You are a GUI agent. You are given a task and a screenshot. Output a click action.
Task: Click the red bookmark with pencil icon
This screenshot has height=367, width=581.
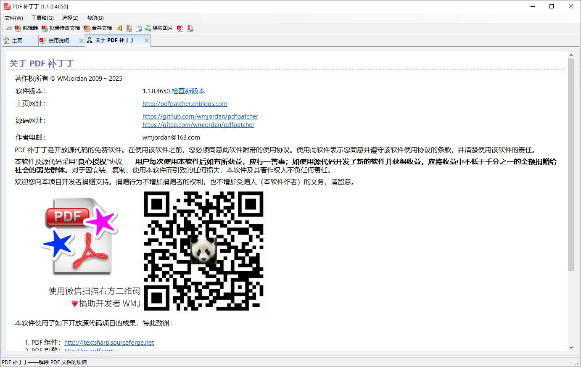129,28
